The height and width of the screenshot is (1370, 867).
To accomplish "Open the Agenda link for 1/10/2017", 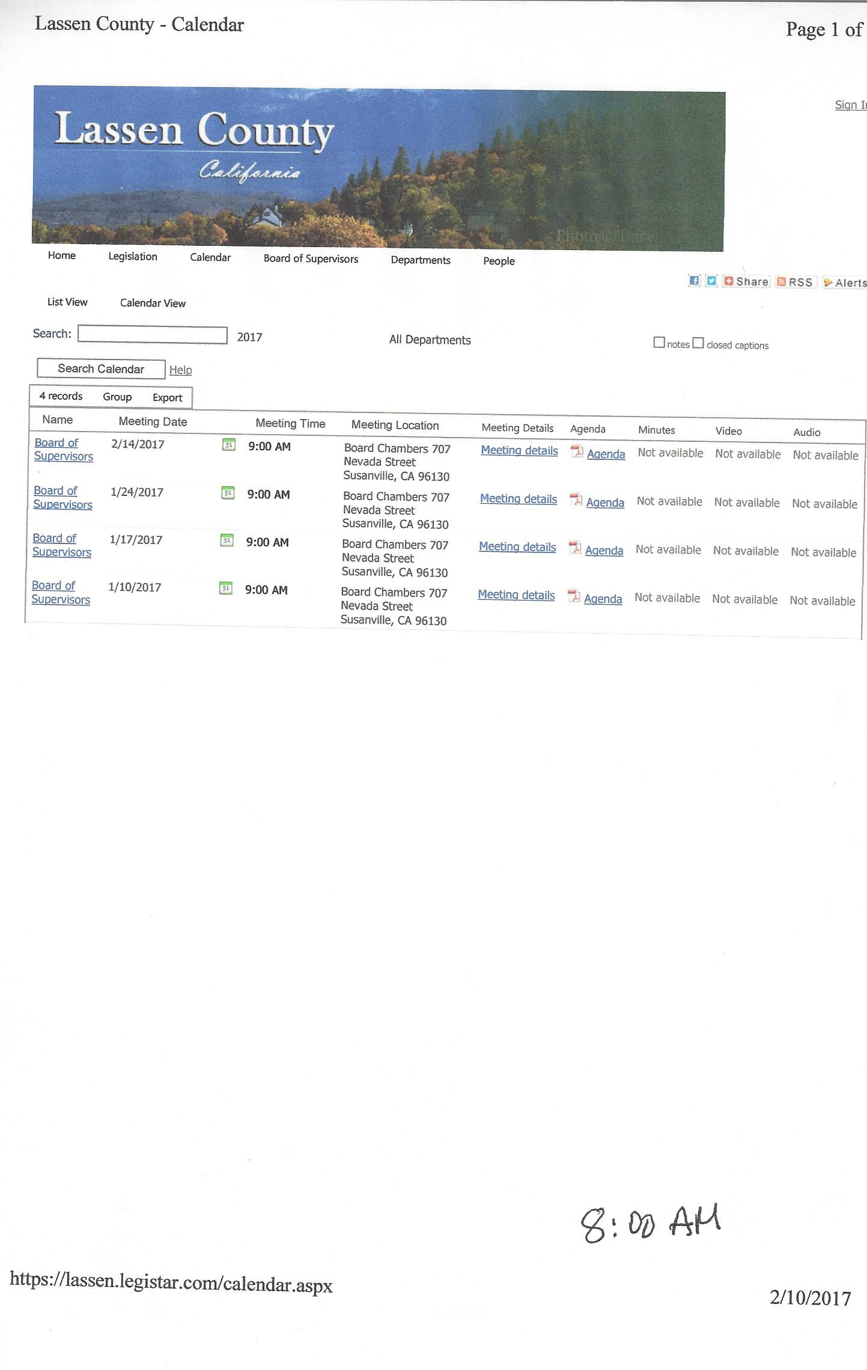I will click(x=603, y=599).
